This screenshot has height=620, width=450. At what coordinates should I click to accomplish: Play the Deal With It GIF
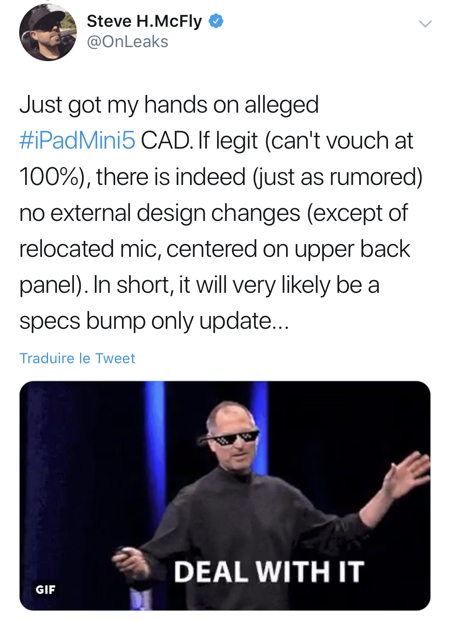pos(225,496)
